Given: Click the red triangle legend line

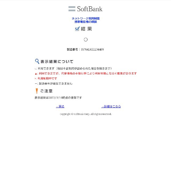Looking at the screenshot, I should [x=85, y=73].
